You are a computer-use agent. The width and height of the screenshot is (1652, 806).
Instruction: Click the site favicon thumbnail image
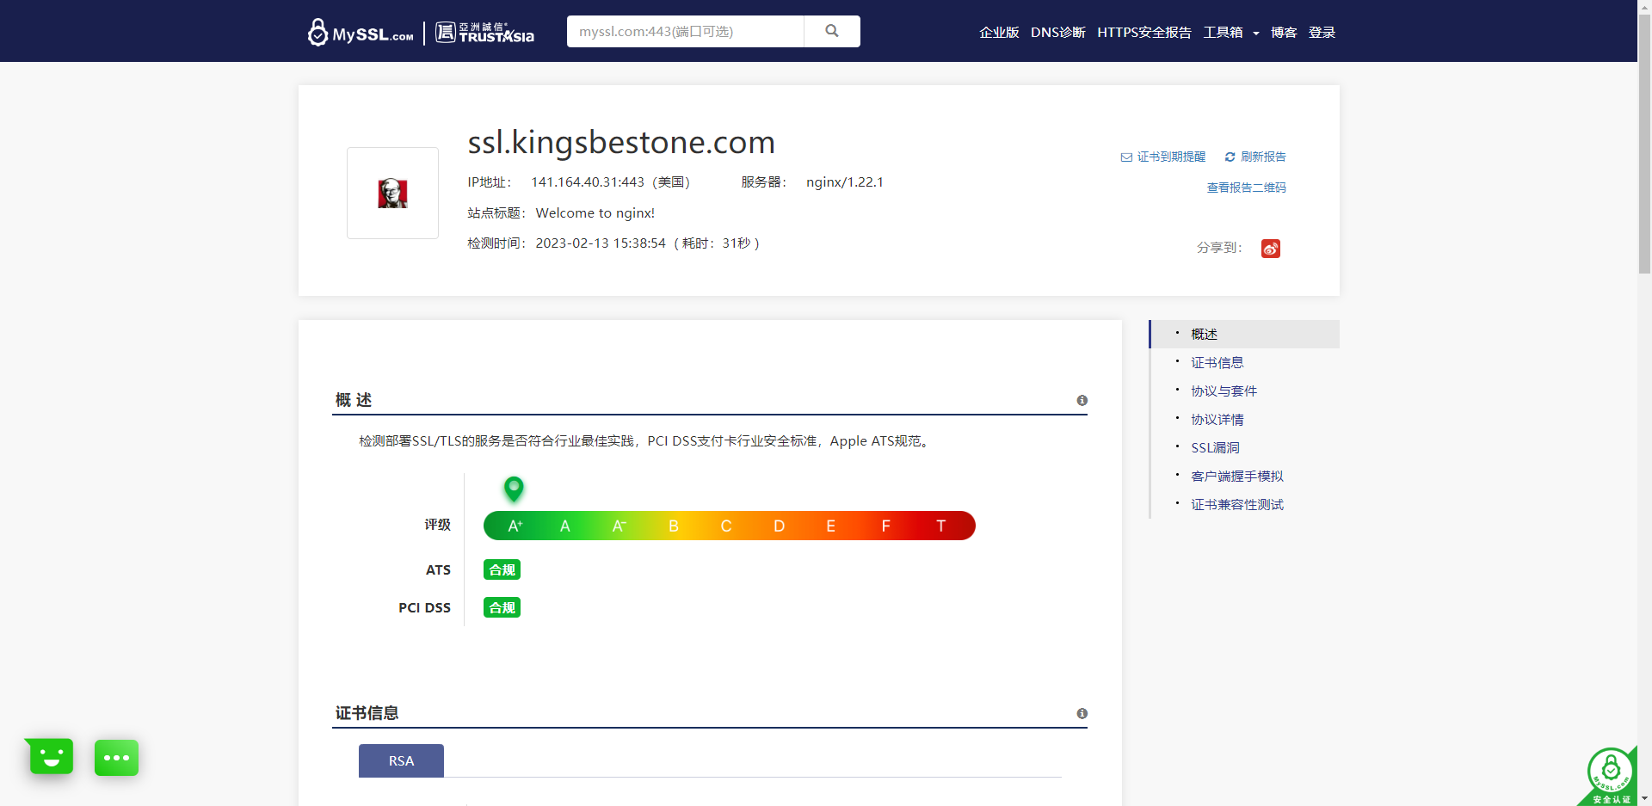click(392, 194)
